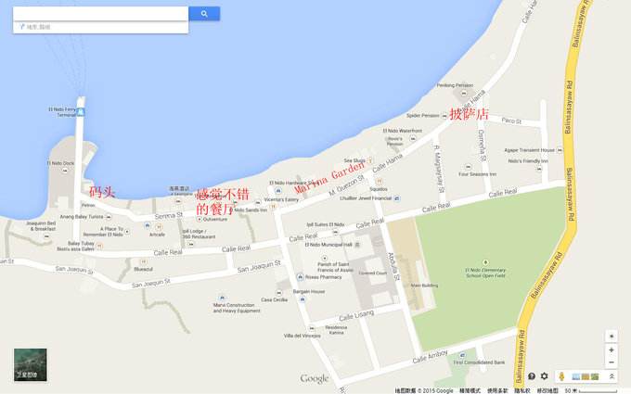Expand the imagery strip double chevron

(612, 376)
